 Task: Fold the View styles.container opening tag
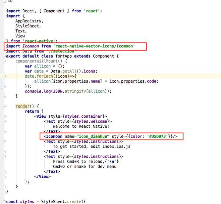4,116
